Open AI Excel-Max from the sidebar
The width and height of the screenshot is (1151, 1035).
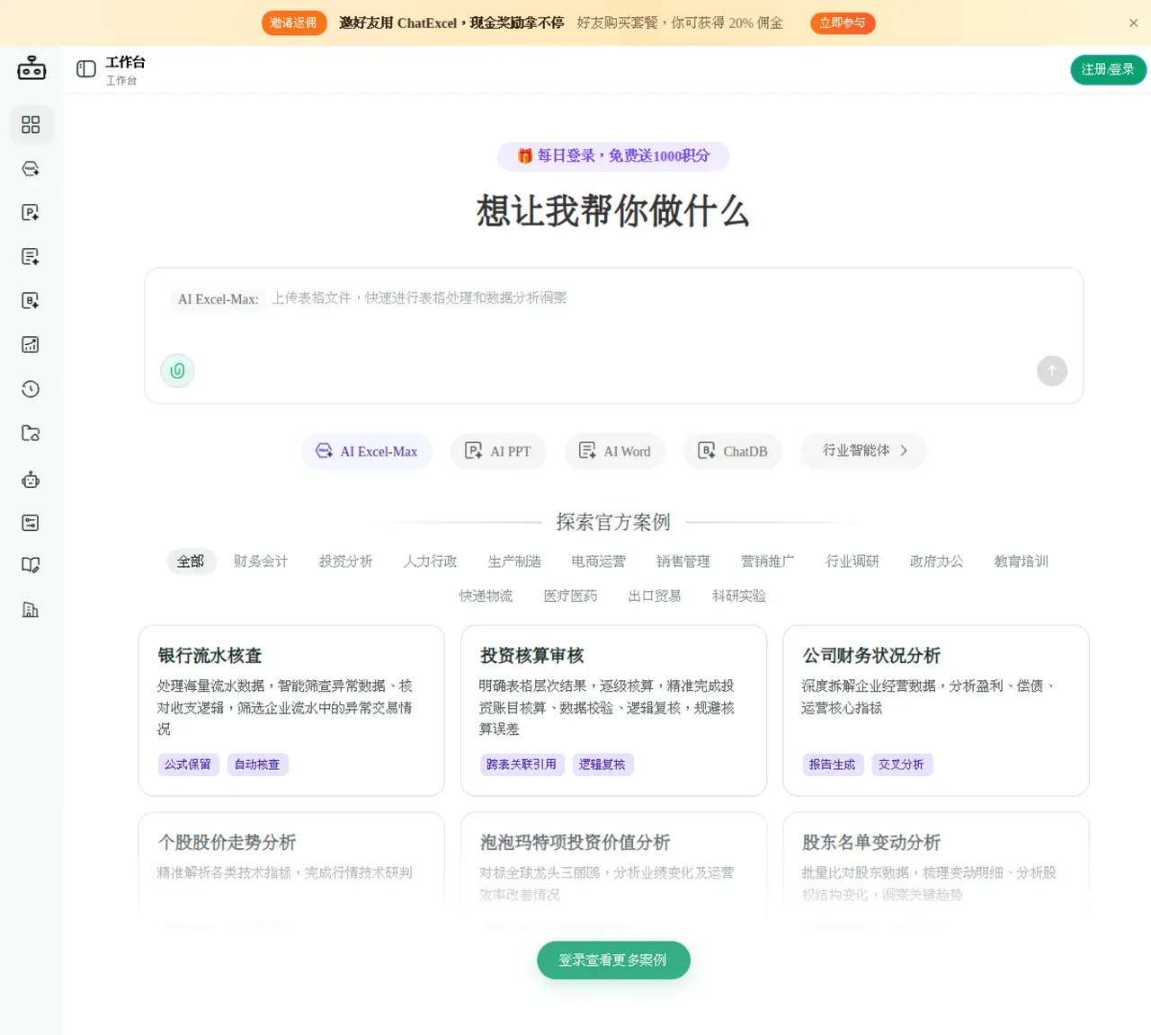pos(31,169)
